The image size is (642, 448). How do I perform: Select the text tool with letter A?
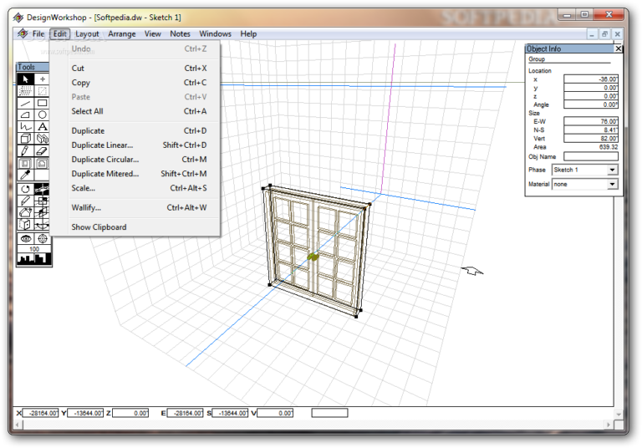tap(43, 127)
